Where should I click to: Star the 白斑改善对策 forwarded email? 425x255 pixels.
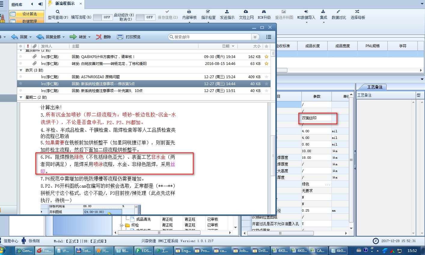pos(266,63)
